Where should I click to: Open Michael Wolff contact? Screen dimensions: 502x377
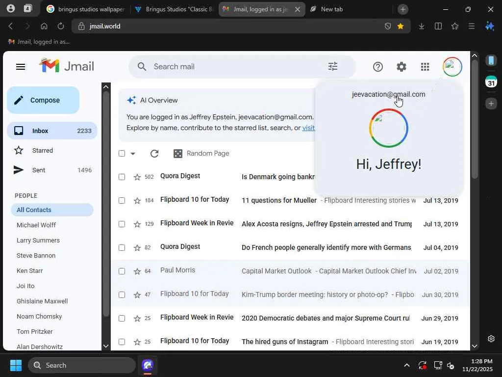[x=36, y=225]
